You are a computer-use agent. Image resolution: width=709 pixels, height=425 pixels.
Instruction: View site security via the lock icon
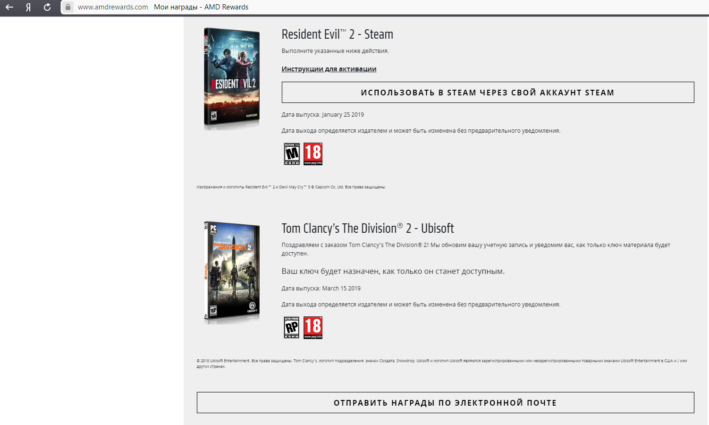click(68, 7)
